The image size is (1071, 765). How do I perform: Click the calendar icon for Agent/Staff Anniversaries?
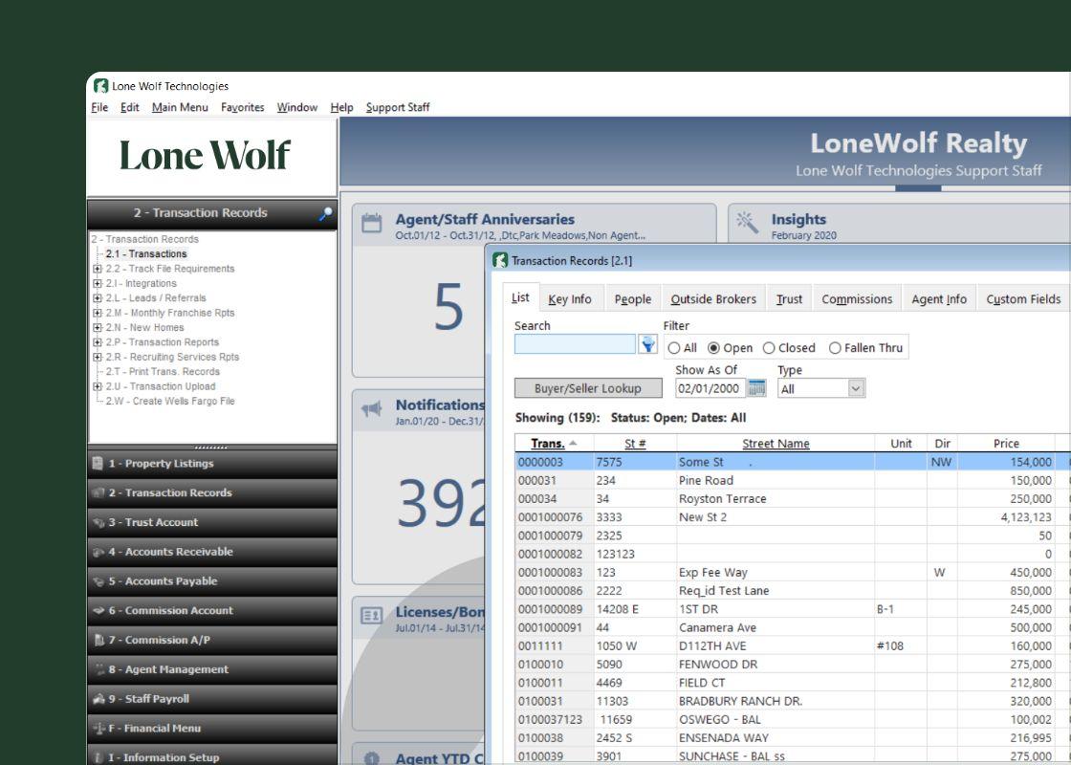coord(372,224)
